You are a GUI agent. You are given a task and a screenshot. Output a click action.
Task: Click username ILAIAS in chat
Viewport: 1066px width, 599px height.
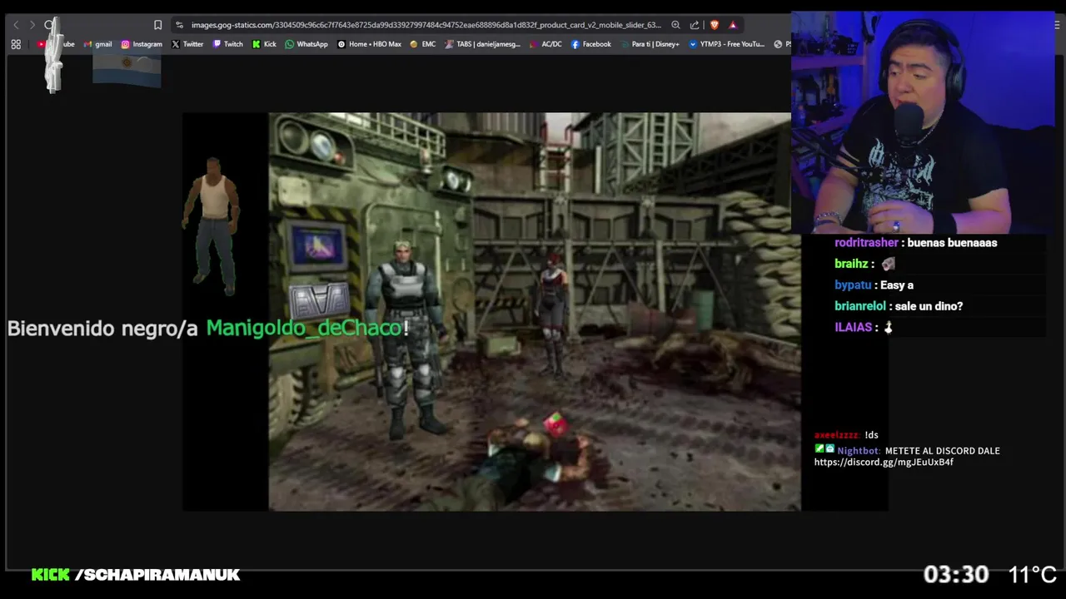tap(853, 328)
